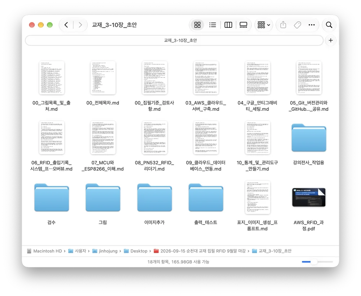
Task: Click the tag toolbar icon
Action: pyautogui.click(x=297, y=25)
